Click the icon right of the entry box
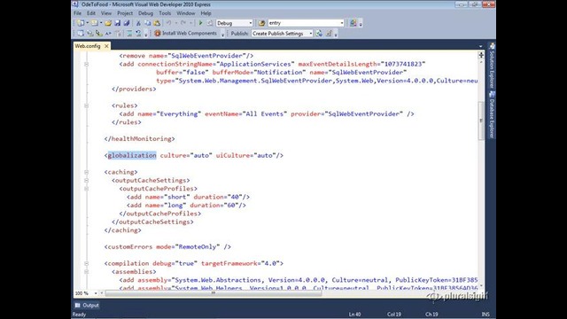The image size is (567, 319). point(353,23)
